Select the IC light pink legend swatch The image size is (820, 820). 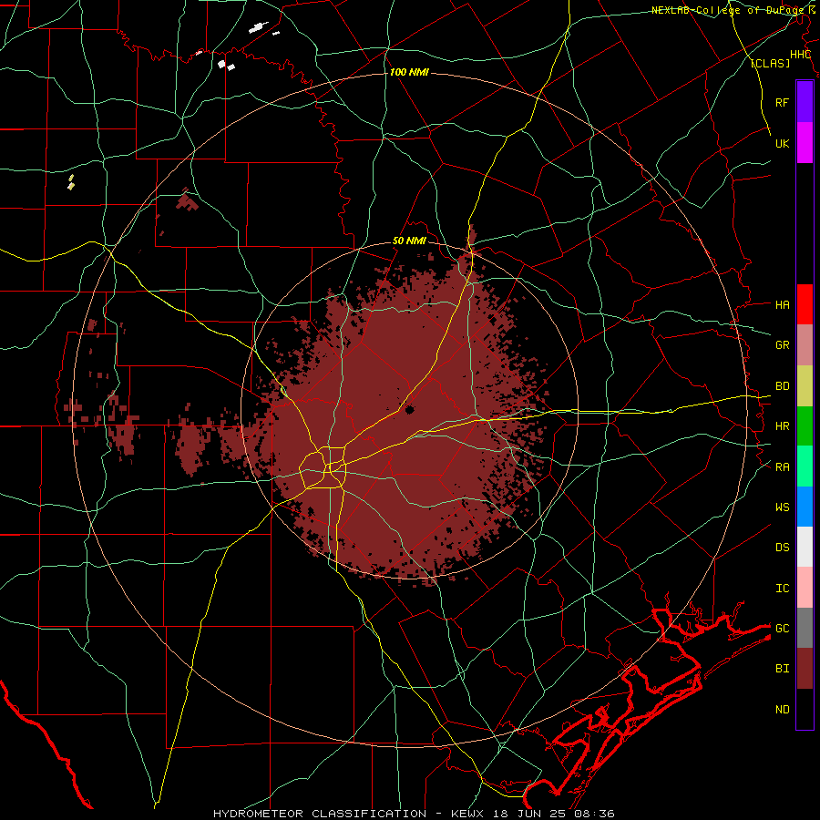tap(805, 588)
